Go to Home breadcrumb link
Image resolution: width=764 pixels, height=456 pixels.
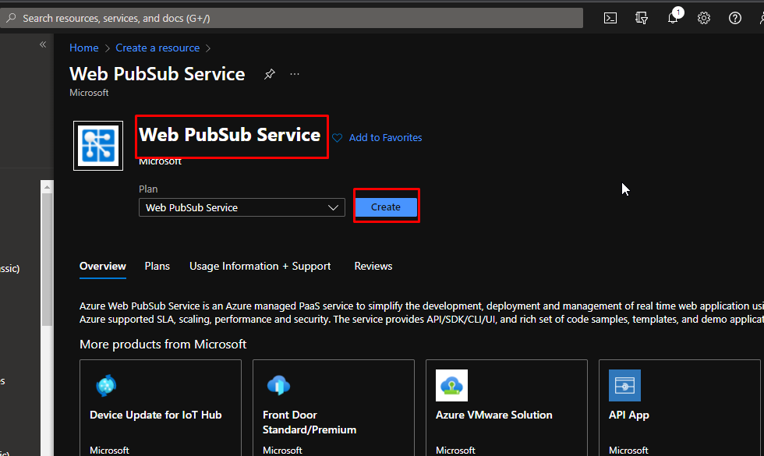click(83, 48)
